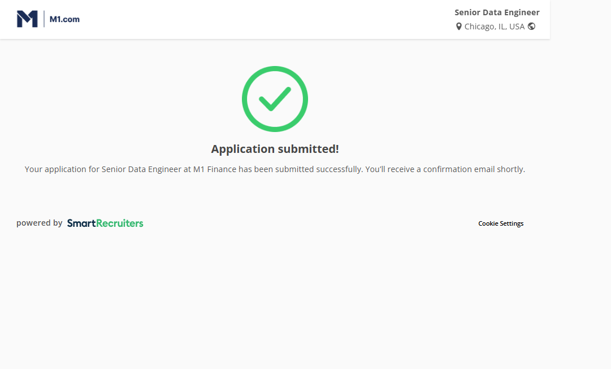The width and height of the screenshot is (611, 369).
Task: Click the M1 logo icon
Action: click(x=27, y=19)
